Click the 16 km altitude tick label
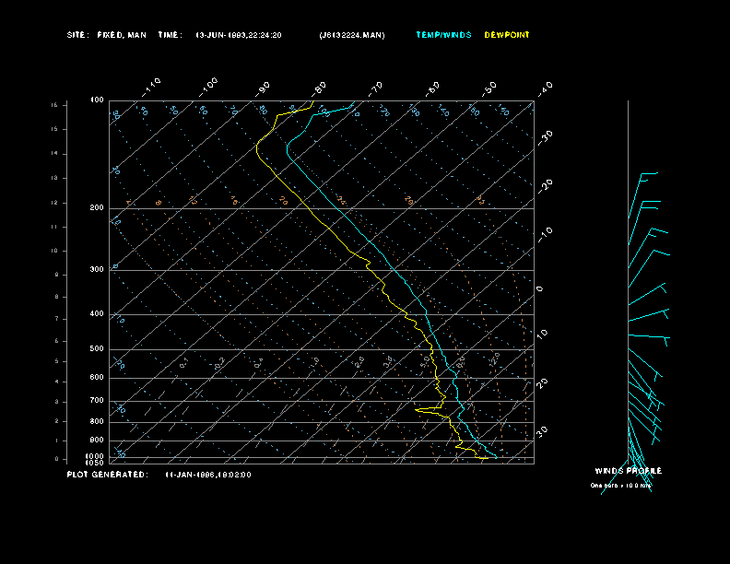The height and width of the screenshot is (564, 730). tap(54, 106)
